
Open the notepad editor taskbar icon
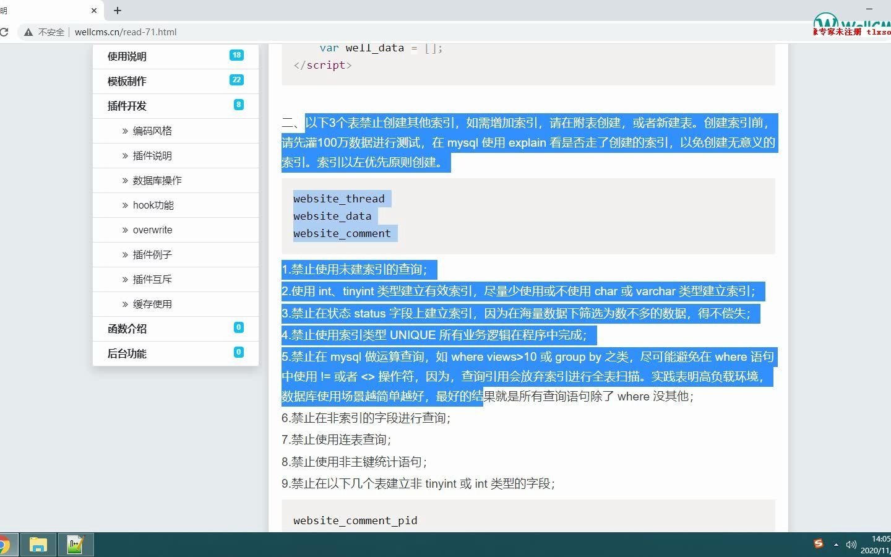(75, 545)
